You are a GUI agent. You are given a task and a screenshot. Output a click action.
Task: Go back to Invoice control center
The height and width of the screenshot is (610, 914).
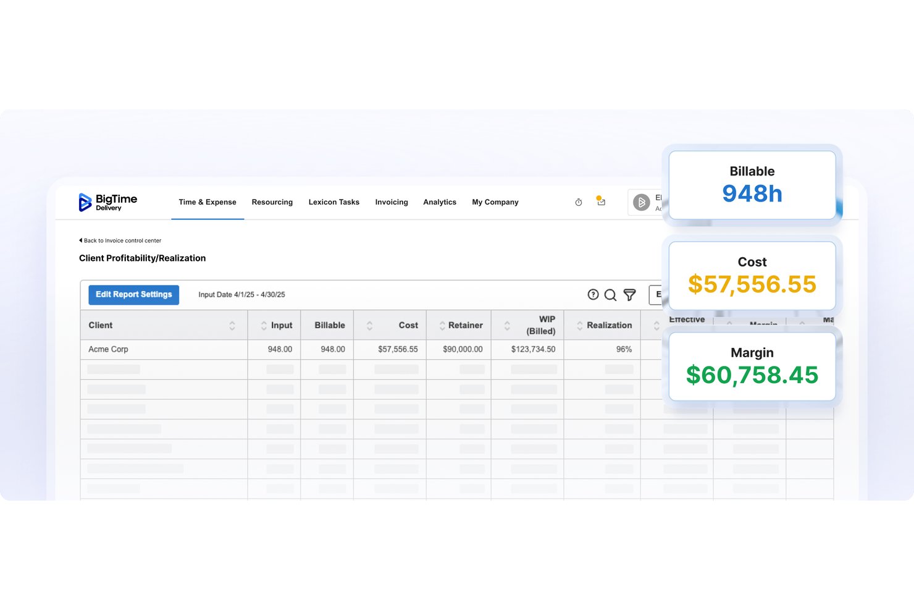coord(120,240)
